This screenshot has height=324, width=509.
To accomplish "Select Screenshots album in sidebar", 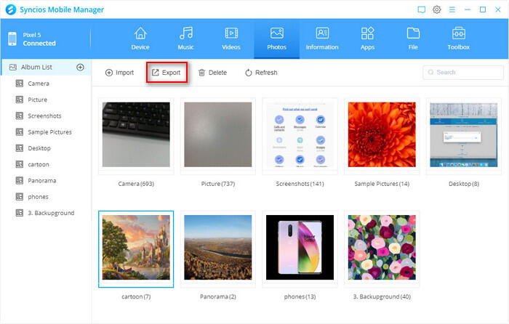I will pos(44,116).
